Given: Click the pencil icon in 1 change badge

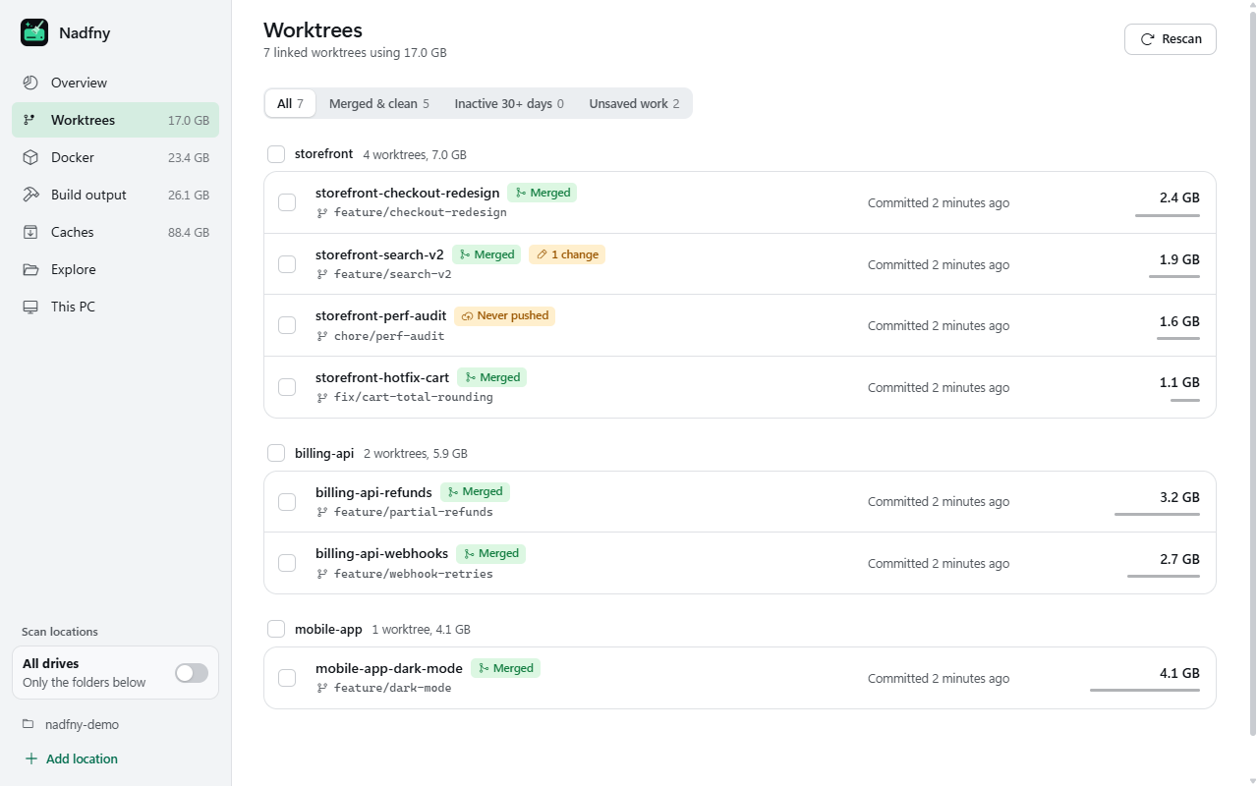Looking at the screenshot, I should [541, 254].
